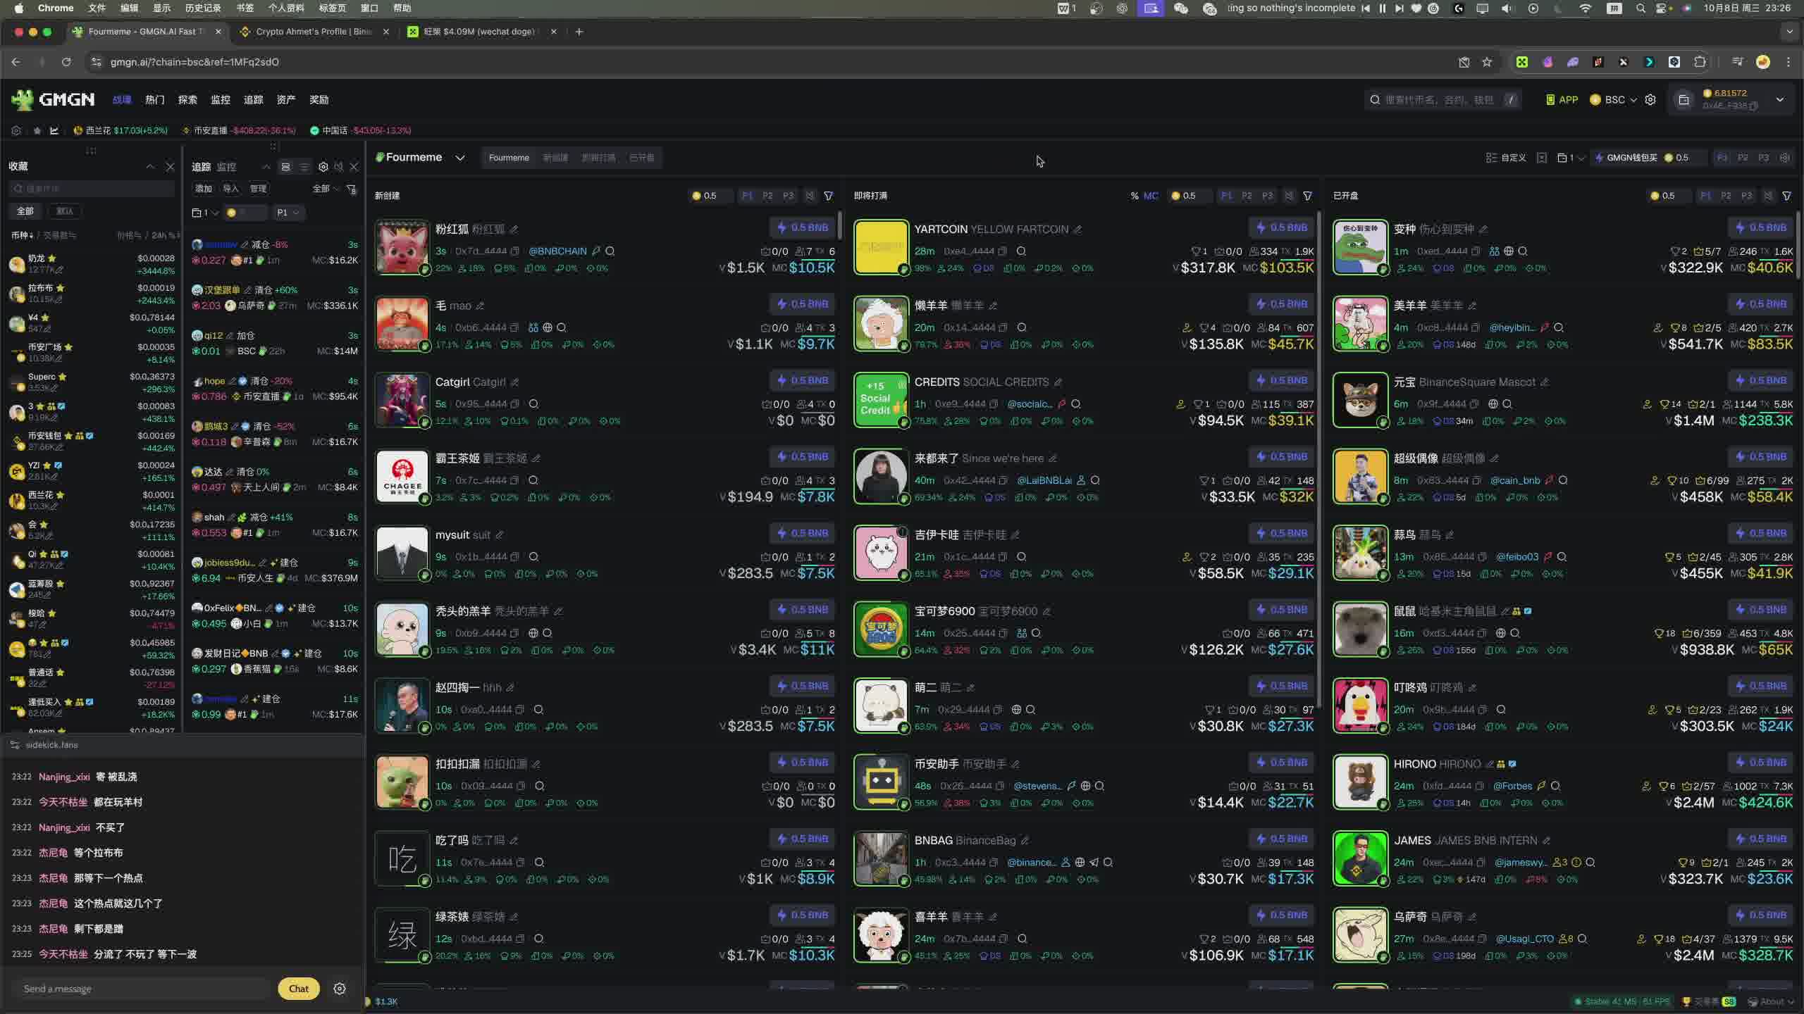Switch to compact list view in 追踪 panel
Screen dimensions: 1804x1014
pos(304,167)
